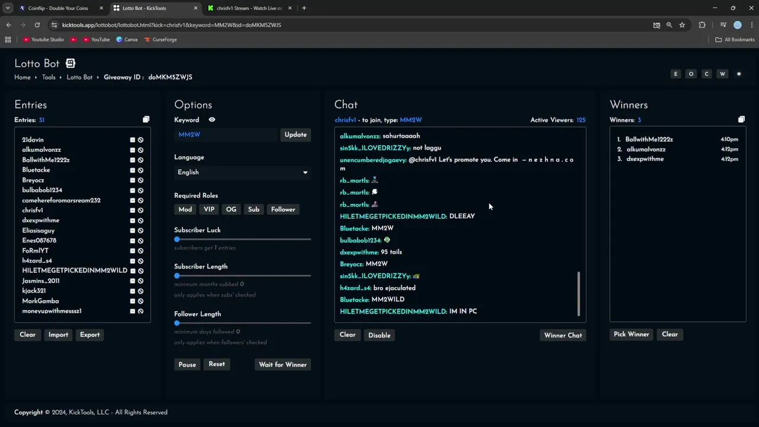759x427 pixels.
Task: Copy winners list with clipboard icon
Action: click(x=741, y=120)
